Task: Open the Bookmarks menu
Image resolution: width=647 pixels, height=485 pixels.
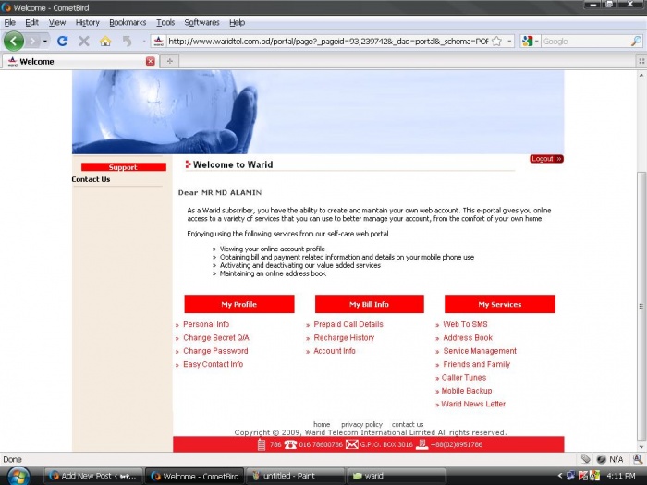Action: click(128, 23)
